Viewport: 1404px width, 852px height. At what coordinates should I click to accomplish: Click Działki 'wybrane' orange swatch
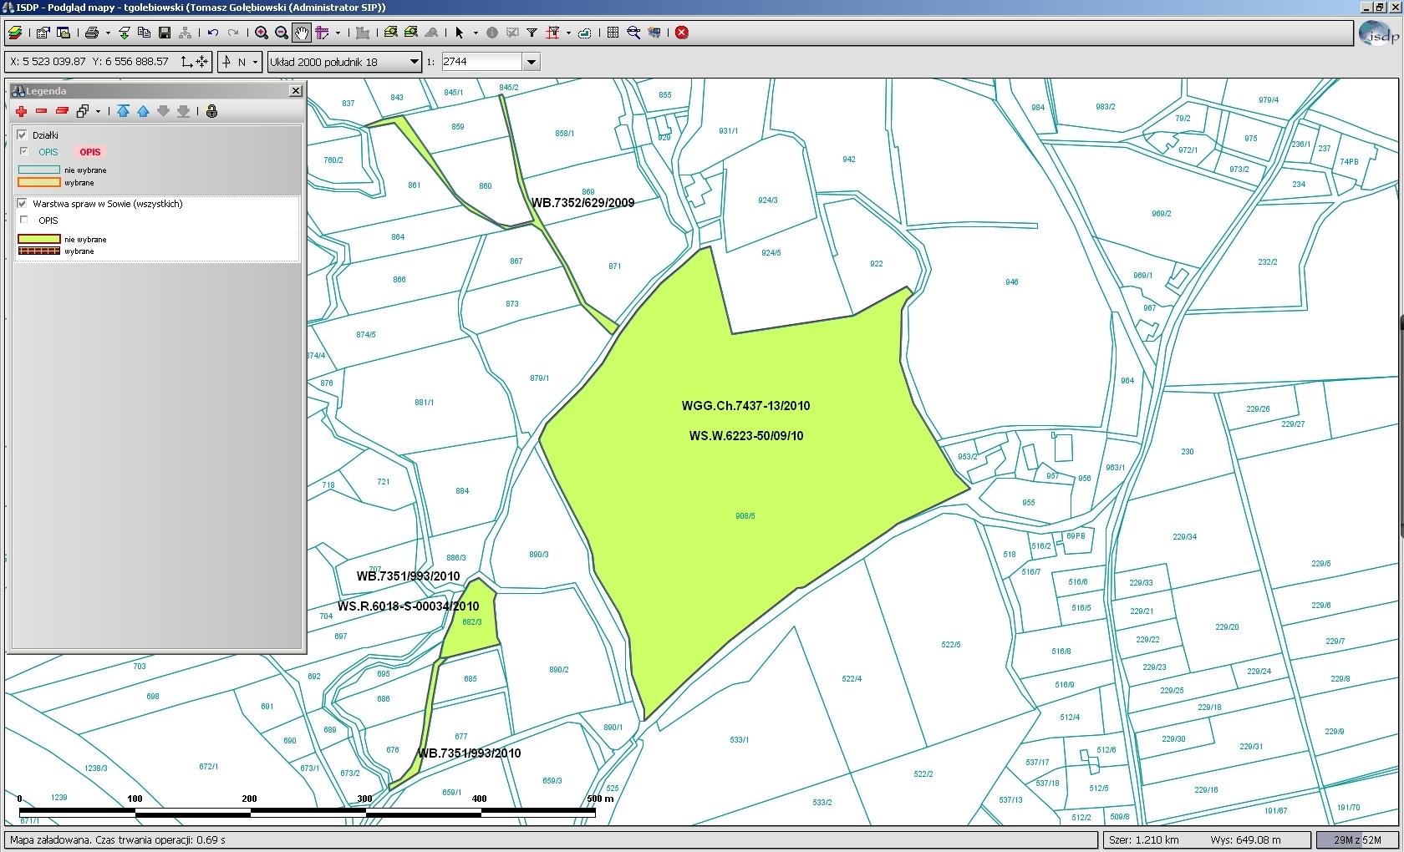click(x=39, y=182)
